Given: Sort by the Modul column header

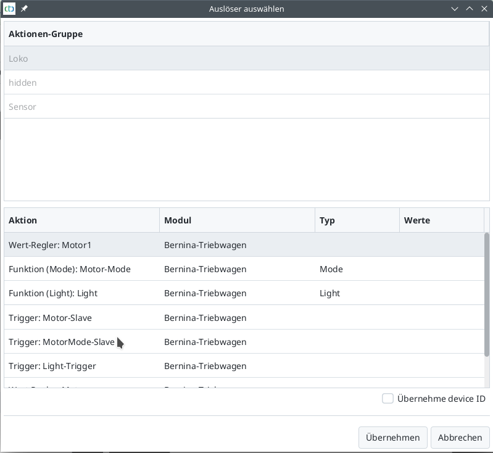Looking at the screenshot, I should [237, 220].
